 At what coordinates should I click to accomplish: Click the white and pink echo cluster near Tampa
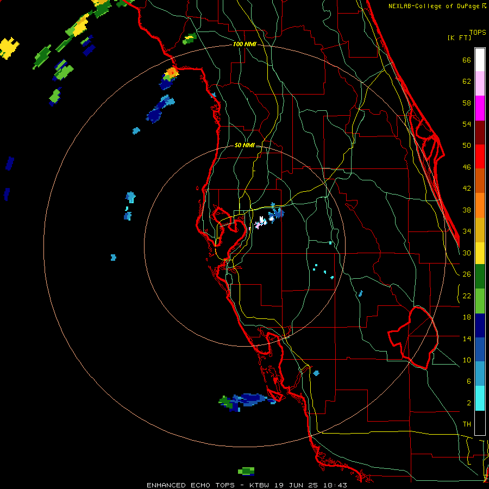point(261,222)
